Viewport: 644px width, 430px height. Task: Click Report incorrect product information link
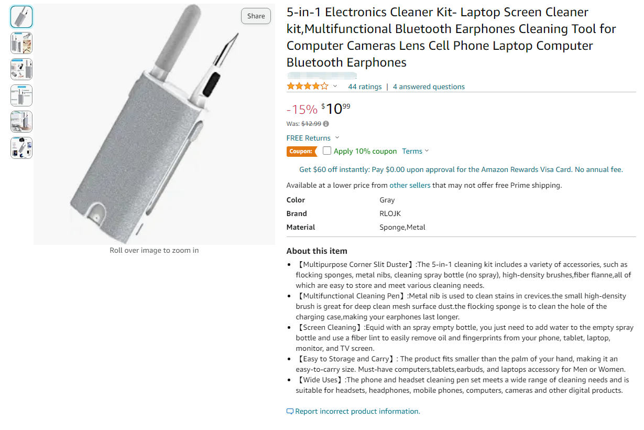click(x=357, y=412)
